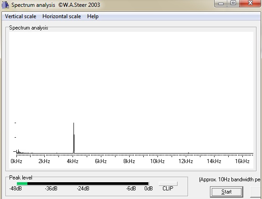This screenshot has height=199, width=262.
Task: Click the Start button
Action: tap(226, 192)
